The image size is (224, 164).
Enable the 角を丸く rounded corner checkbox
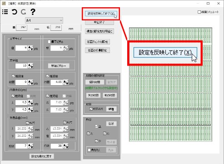89,150
